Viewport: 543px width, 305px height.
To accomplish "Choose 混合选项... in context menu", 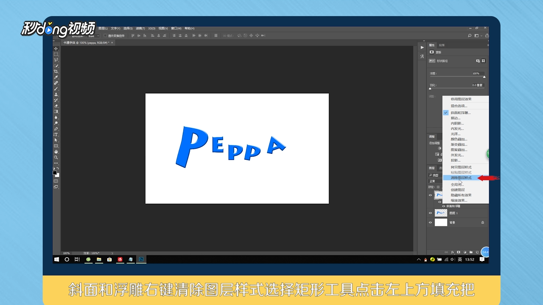I will point(465,106).
